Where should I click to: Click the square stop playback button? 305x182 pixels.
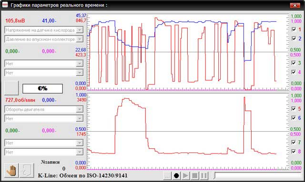coord(195,176)
